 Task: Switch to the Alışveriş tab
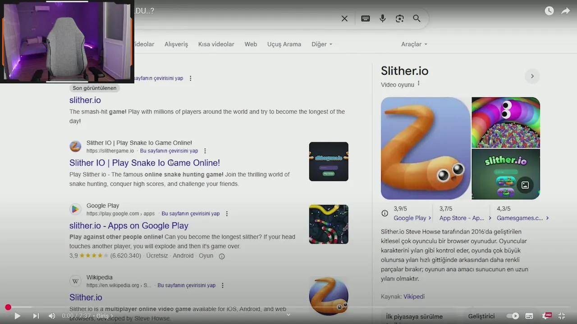tap(176, 44)
